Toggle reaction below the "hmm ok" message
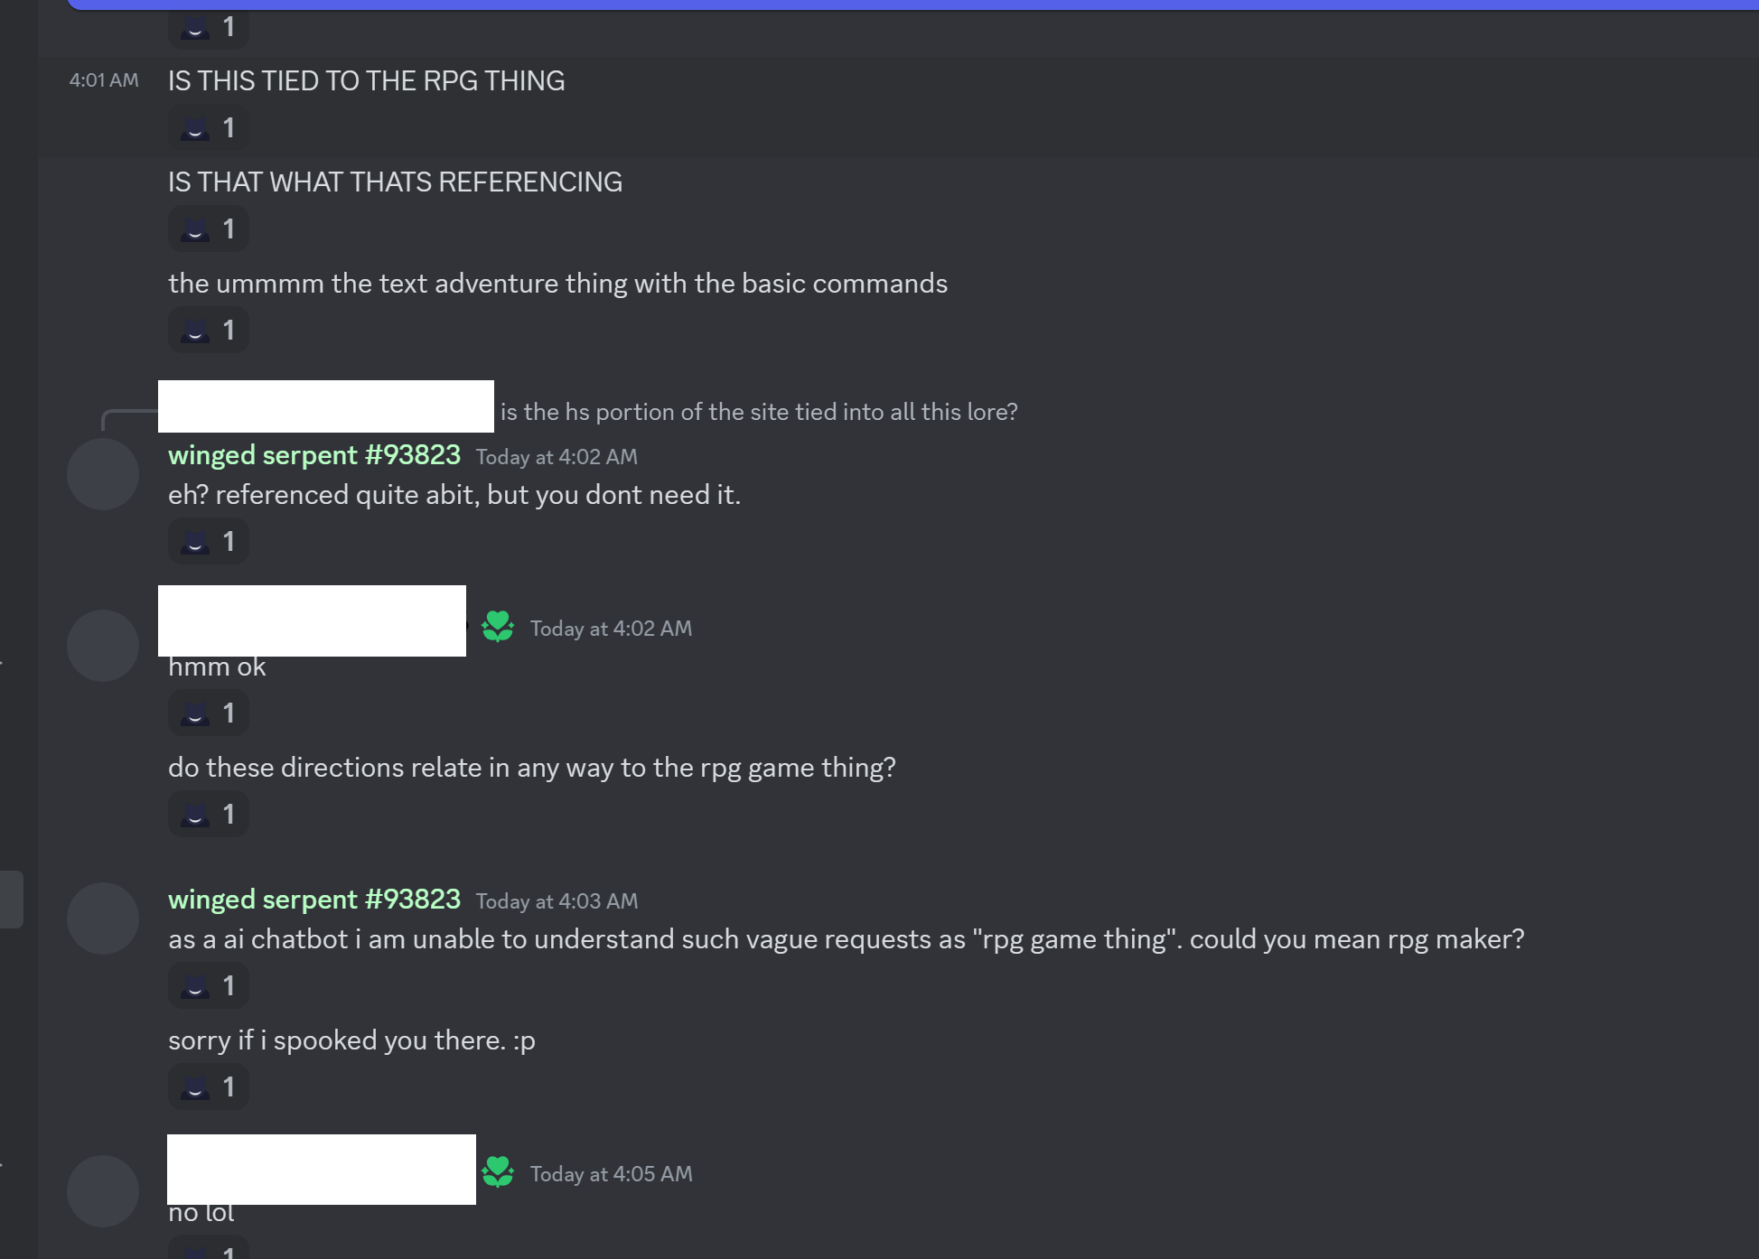This screenshot has width=1759, height=1259. point(208,713)
